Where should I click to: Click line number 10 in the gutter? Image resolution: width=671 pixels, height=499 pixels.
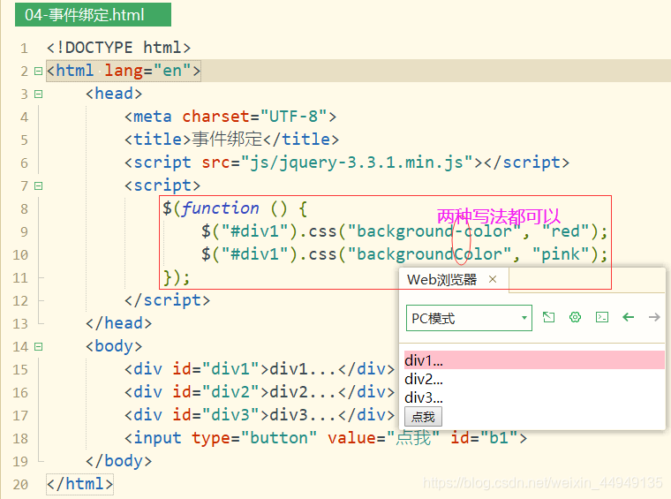point(20,255)
